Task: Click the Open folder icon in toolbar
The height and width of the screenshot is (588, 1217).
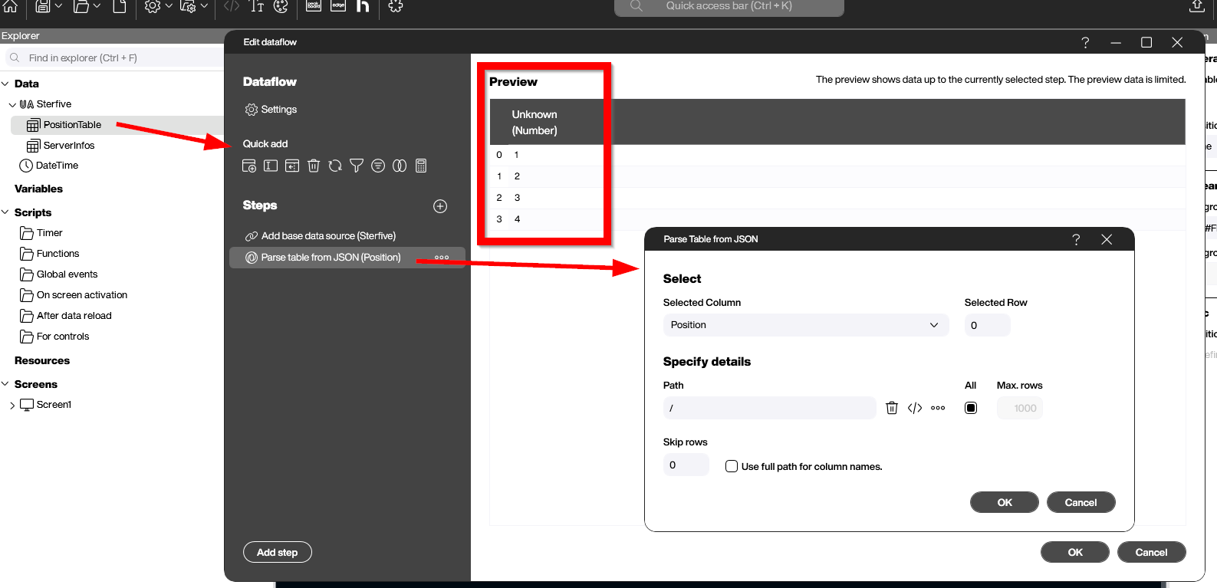Action: point(81,6)
